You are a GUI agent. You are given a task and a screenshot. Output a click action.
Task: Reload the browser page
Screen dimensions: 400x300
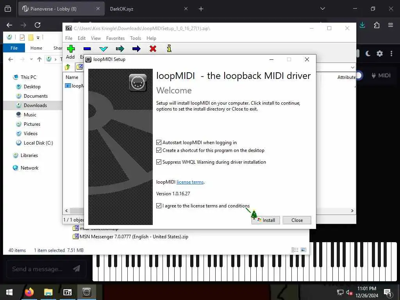tap(37, 25)
